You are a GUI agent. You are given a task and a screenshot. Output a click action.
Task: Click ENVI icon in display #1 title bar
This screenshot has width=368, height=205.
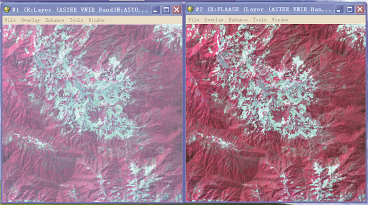pos(7,9)
